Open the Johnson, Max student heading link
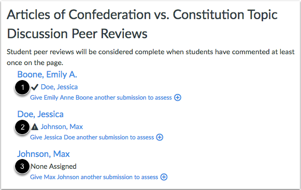 point(44,154)
